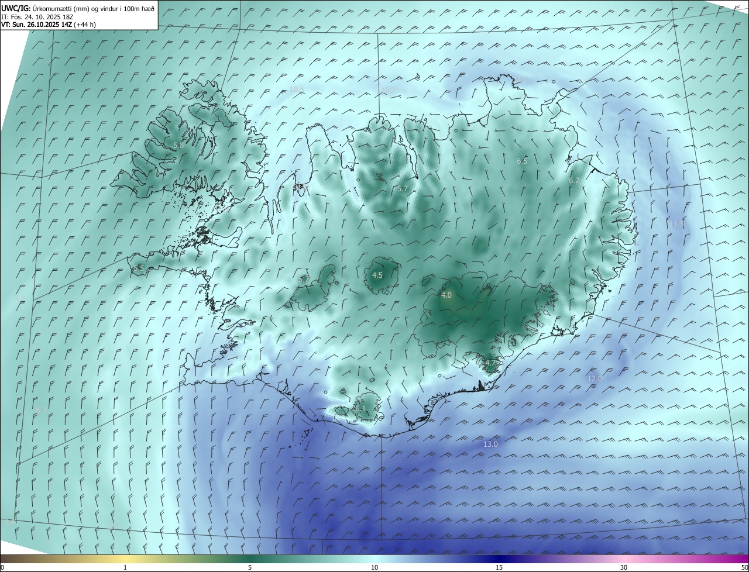This screenshot has width=749, height=572.
Task: Click the initial time 'IT: Fös. 24. 10. 2025 18Z'
Action: (37, 17)
